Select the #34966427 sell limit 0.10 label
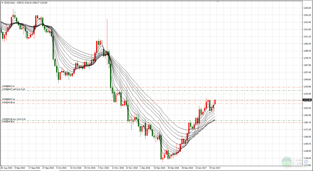Screen dimensions: 313x171 [x=13, y=89]
